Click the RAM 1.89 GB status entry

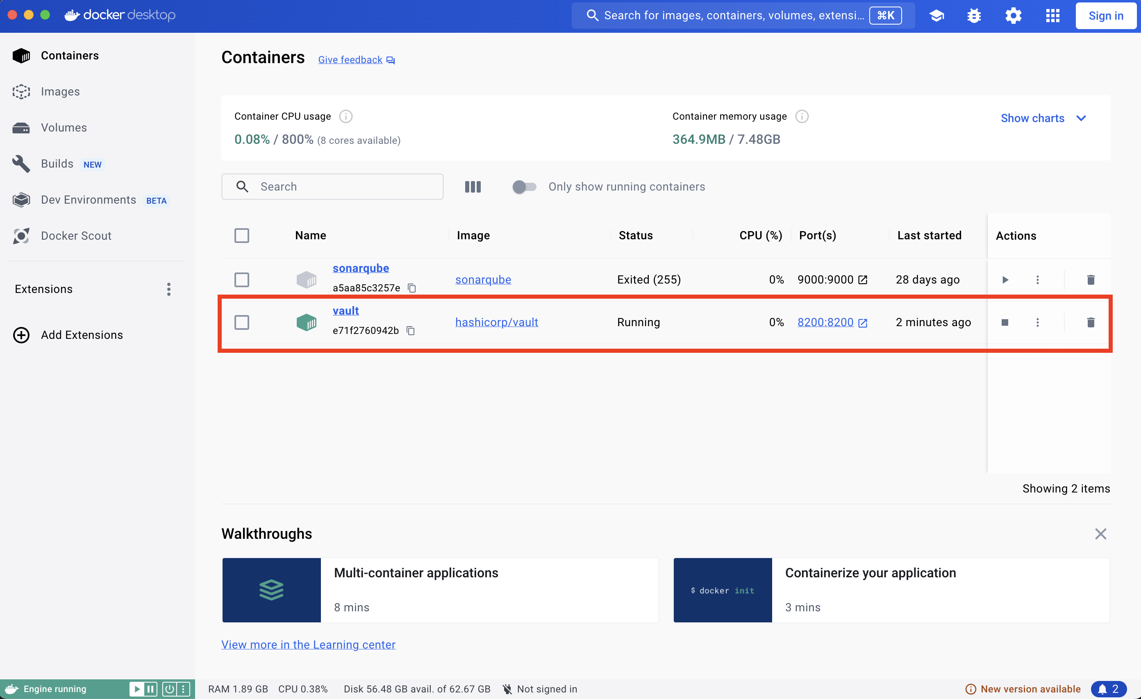click(238, 689)
